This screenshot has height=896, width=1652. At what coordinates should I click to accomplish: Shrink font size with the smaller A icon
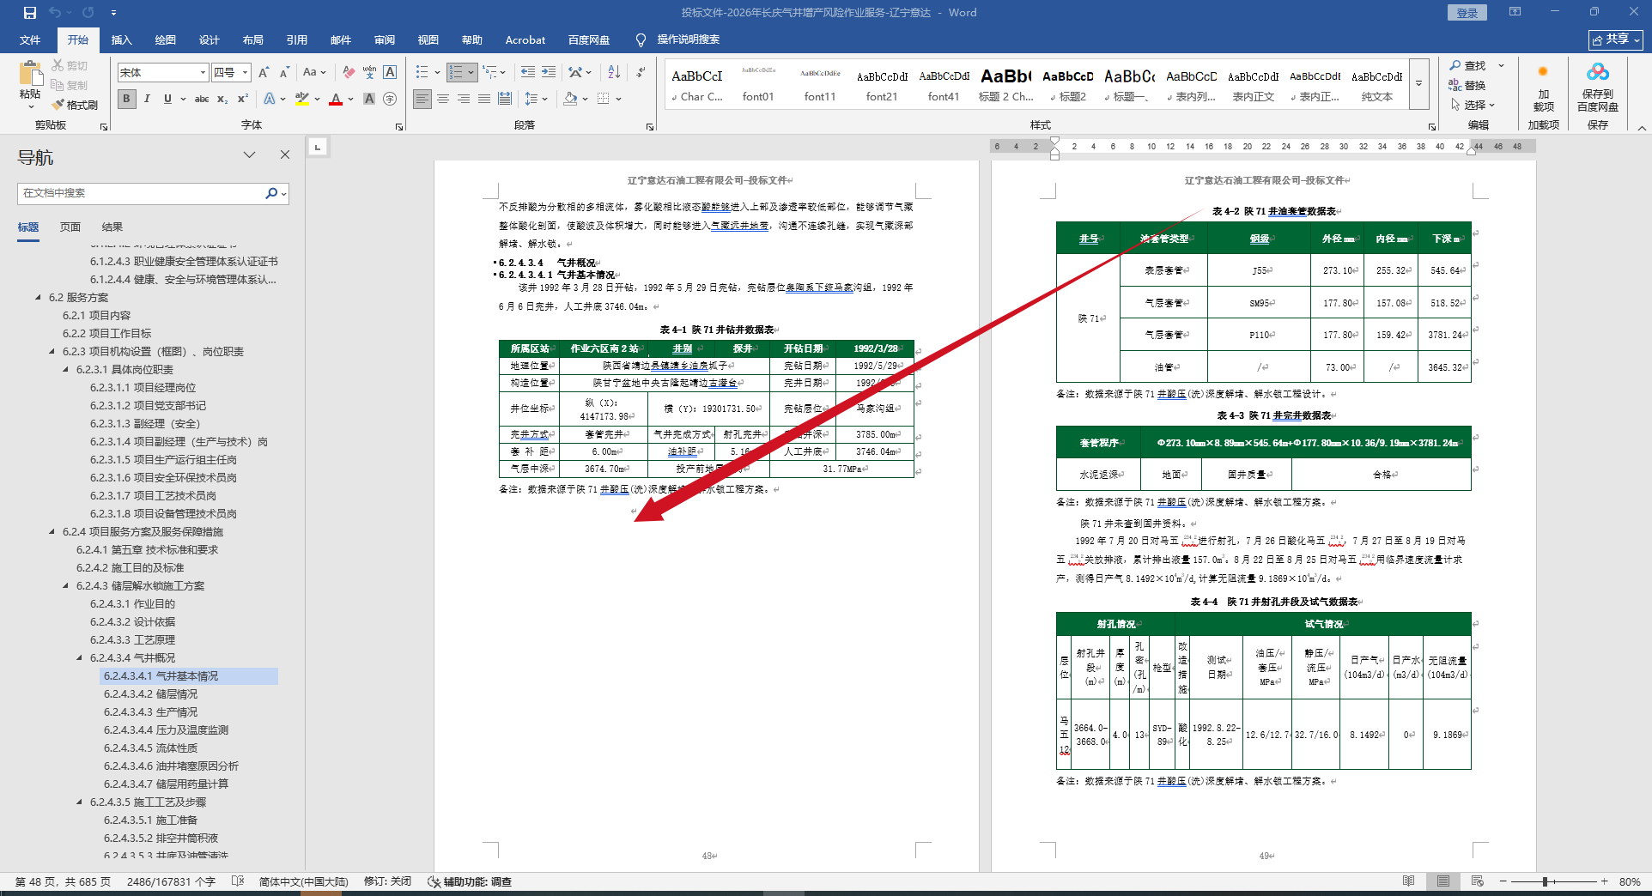pos(284,73)
